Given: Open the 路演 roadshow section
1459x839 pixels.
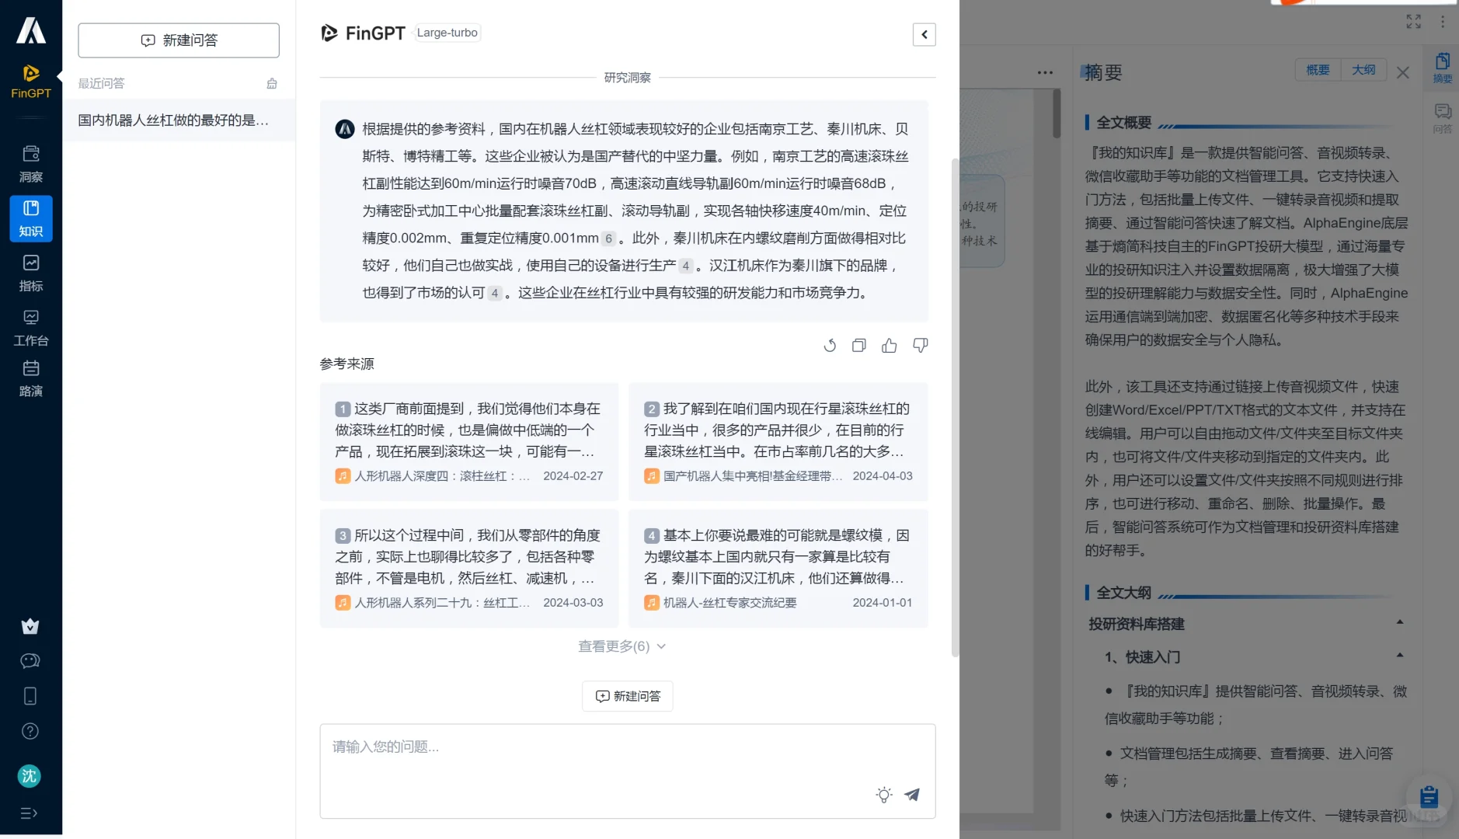Looking at the screenshot, I should (x=31, y=378).
